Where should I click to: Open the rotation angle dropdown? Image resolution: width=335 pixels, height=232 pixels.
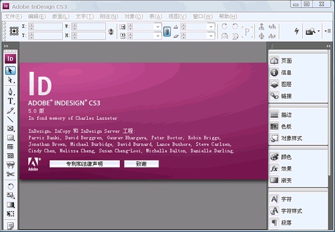(211, 27)
